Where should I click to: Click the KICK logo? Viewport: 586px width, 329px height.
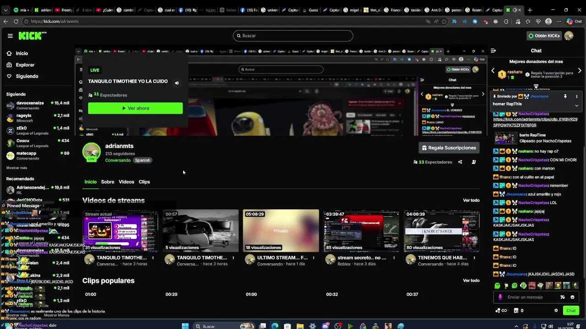32,36
